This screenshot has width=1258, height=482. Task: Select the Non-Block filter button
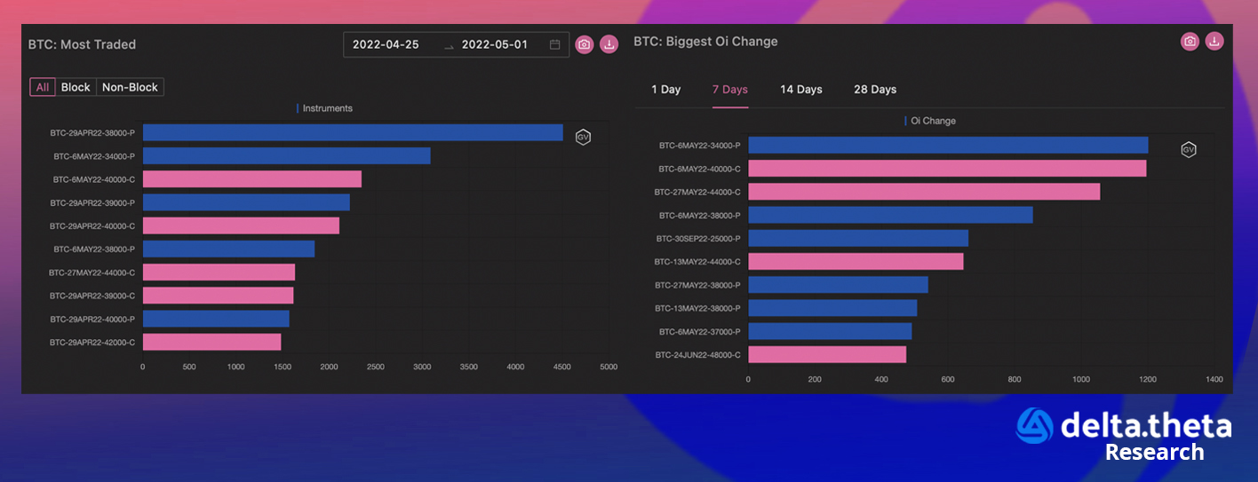(x=130, y=87)
